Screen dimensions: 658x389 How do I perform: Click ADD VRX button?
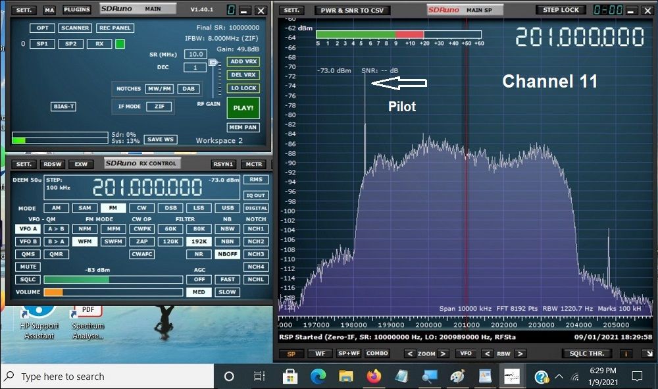(243, 61)
